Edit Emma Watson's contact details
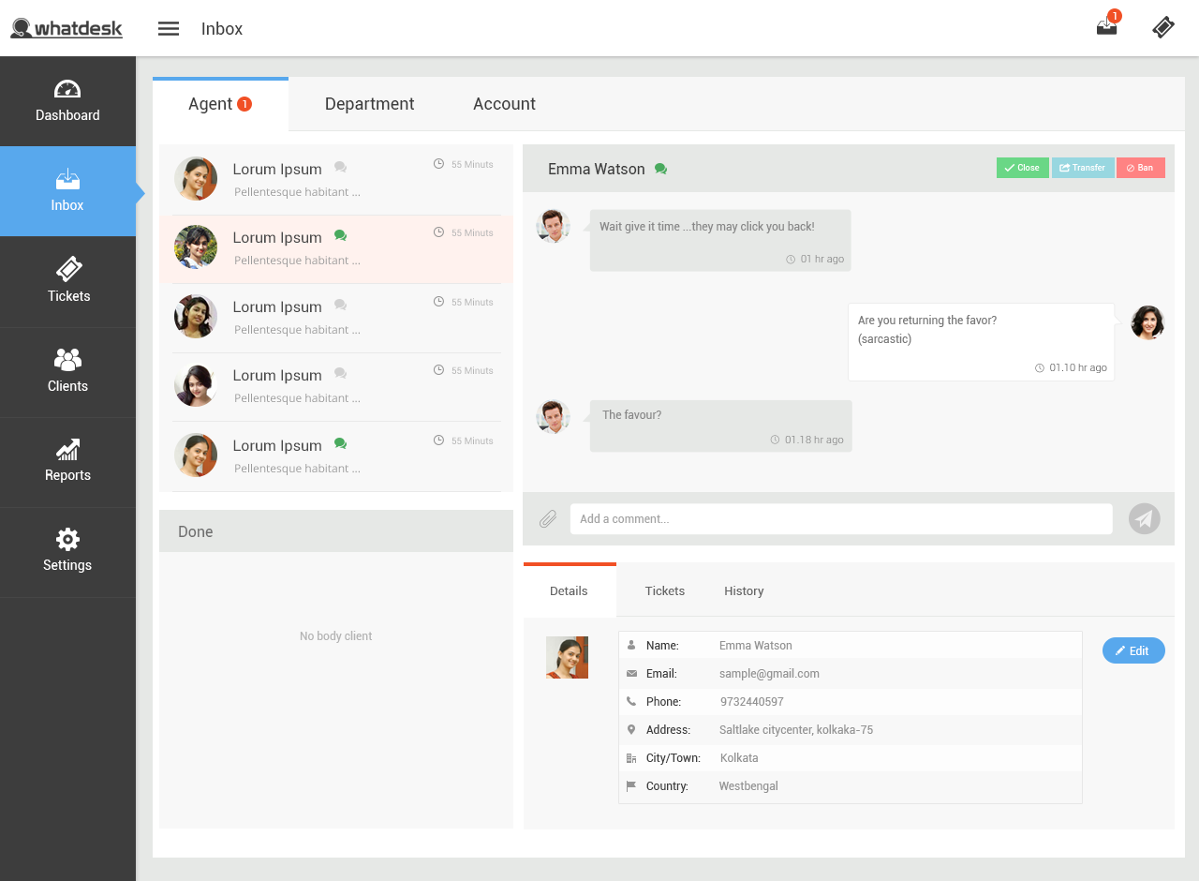This screenshot has width=1199, height=881. 1133,650
